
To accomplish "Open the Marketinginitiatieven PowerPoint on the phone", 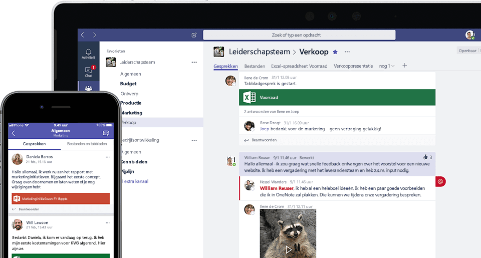I will click(61, 199).
